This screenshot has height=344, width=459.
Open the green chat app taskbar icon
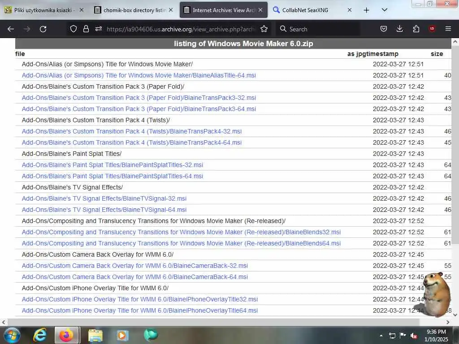pos(151,335)
